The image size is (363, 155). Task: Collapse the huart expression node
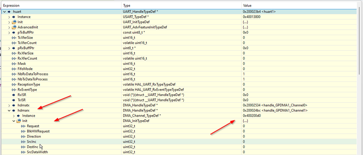pos(5,12)
